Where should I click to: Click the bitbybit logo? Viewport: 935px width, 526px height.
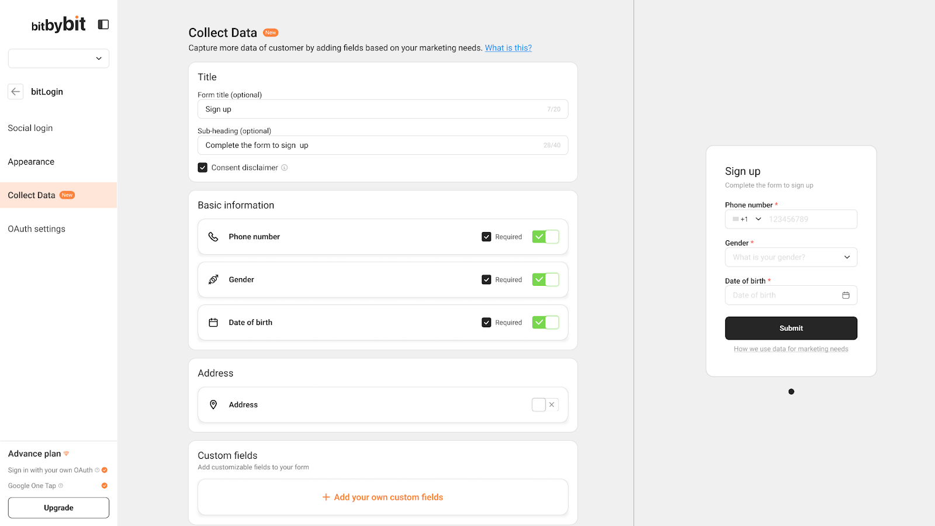[x=58, y=25]
